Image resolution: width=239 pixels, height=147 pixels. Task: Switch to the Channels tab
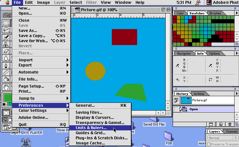(231, 131)
